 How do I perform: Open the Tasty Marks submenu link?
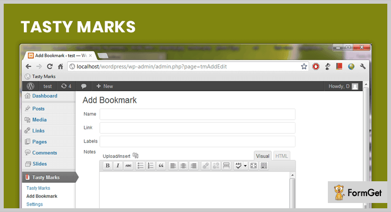[38, 188]
